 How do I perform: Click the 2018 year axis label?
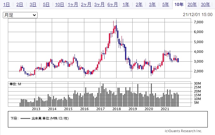point(116,109)
